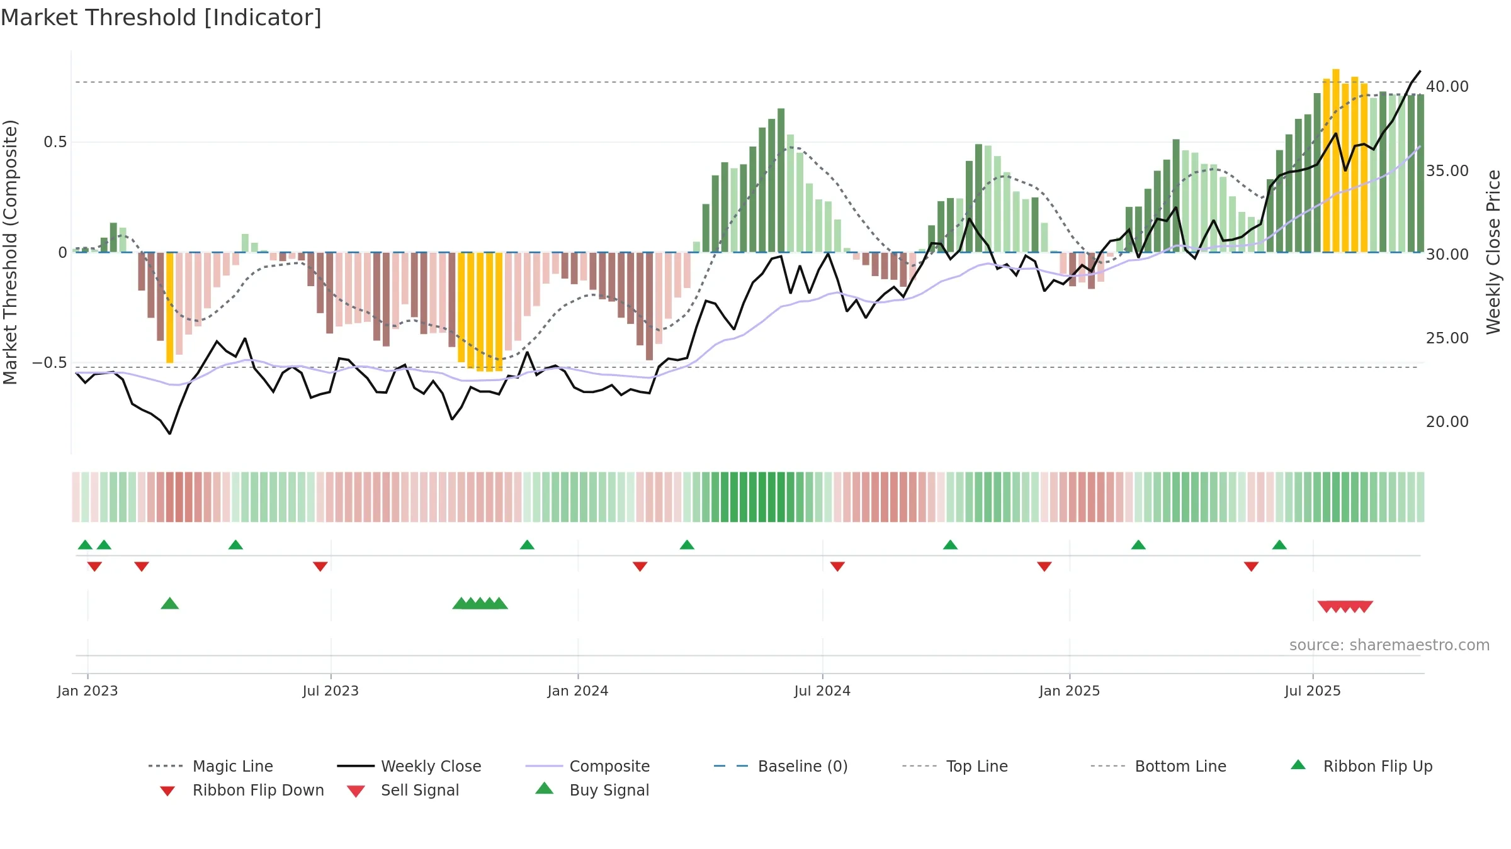Click the green triangle icon beside Buy Signal
Screen dimensions: 1511x849
click(x=545, y=788)
